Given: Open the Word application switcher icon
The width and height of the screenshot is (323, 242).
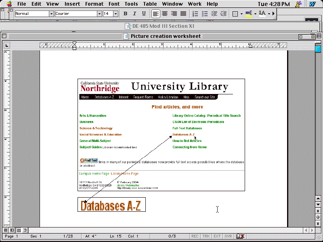Looking at the screenshot, I should [x=312, y=4].
